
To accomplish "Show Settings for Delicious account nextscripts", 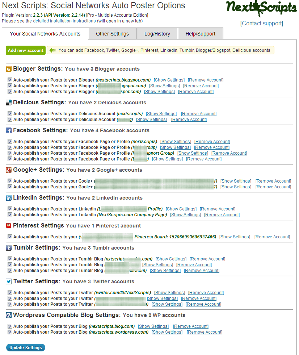I will tap(161, 114).
